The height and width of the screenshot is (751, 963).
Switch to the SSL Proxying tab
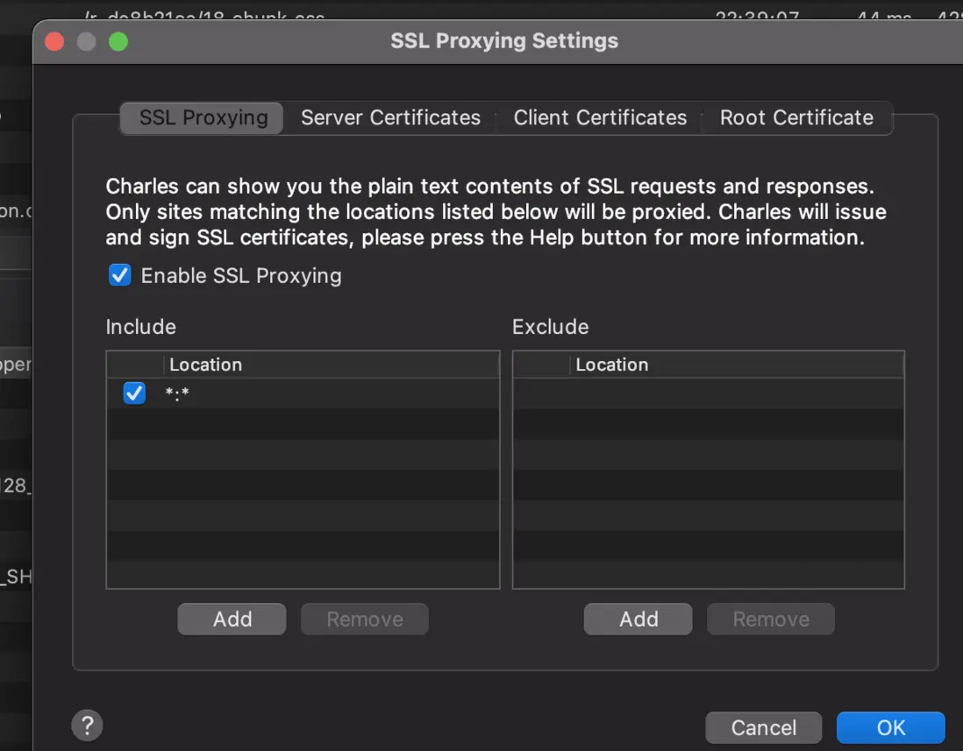(x=202, y=117)
